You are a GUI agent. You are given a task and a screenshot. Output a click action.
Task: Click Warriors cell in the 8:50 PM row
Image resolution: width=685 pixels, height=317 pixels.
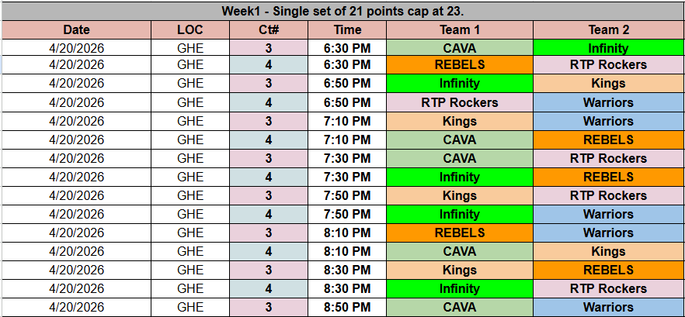pos(608,307)
